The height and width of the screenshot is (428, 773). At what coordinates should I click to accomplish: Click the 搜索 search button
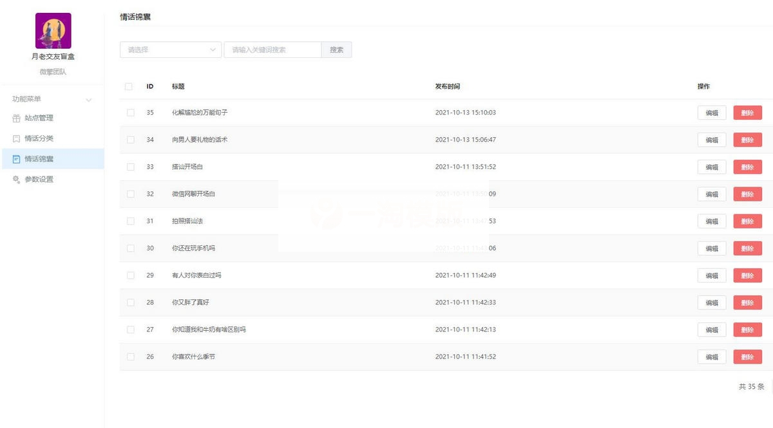click(x=336, y=49)
